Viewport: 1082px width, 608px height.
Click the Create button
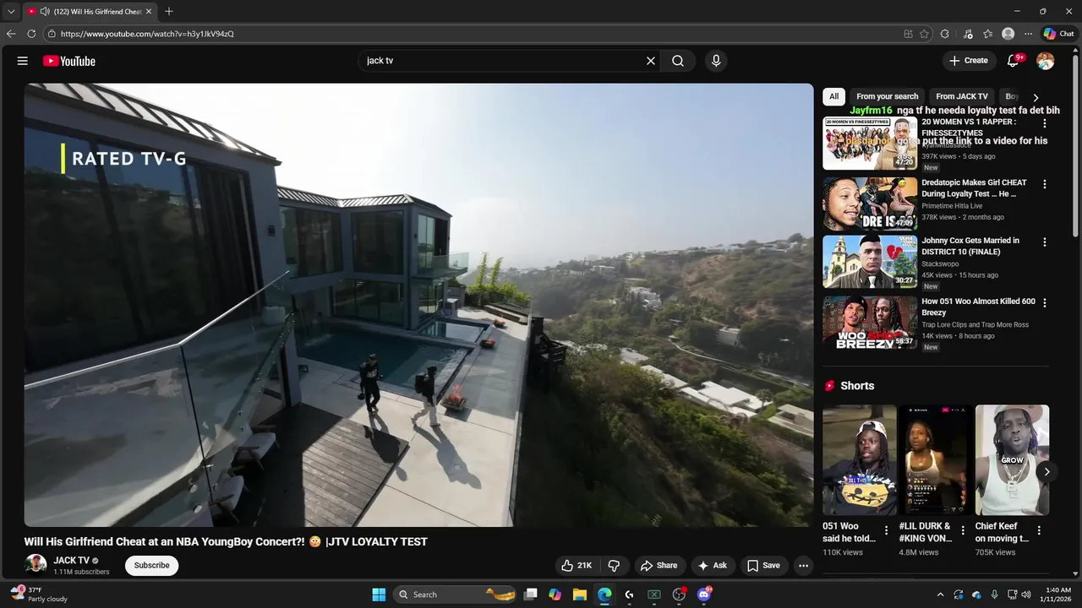click(x=969, y=61)
